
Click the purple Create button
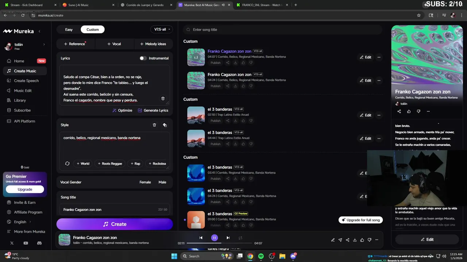coord(115,224)
